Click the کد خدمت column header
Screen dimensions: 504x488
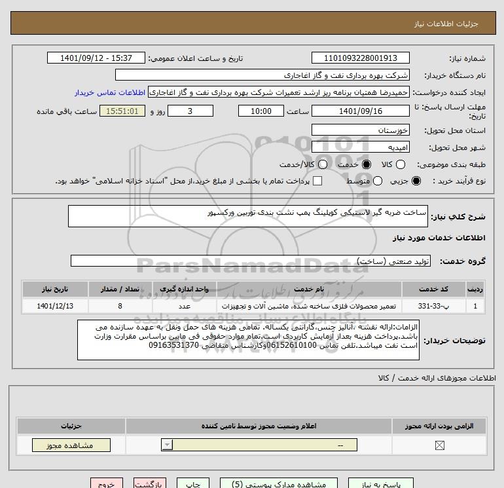[x=433, y=289]
